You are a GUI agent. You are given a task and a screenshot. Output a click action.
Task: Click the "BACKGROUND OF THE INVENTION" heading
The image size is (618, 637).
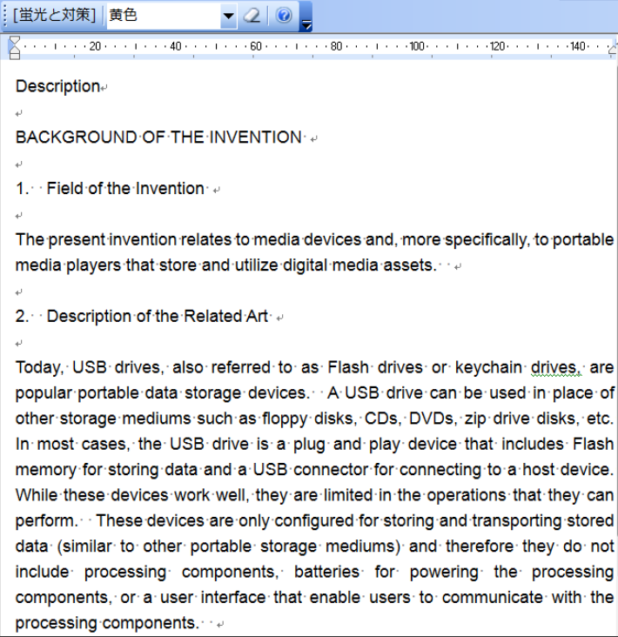tap(158, 137)
